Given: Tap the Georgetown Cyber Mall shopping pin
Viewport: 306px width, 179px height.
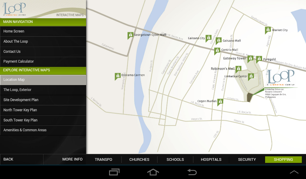Looking at the screenshot, I should (x=130, y=35).
